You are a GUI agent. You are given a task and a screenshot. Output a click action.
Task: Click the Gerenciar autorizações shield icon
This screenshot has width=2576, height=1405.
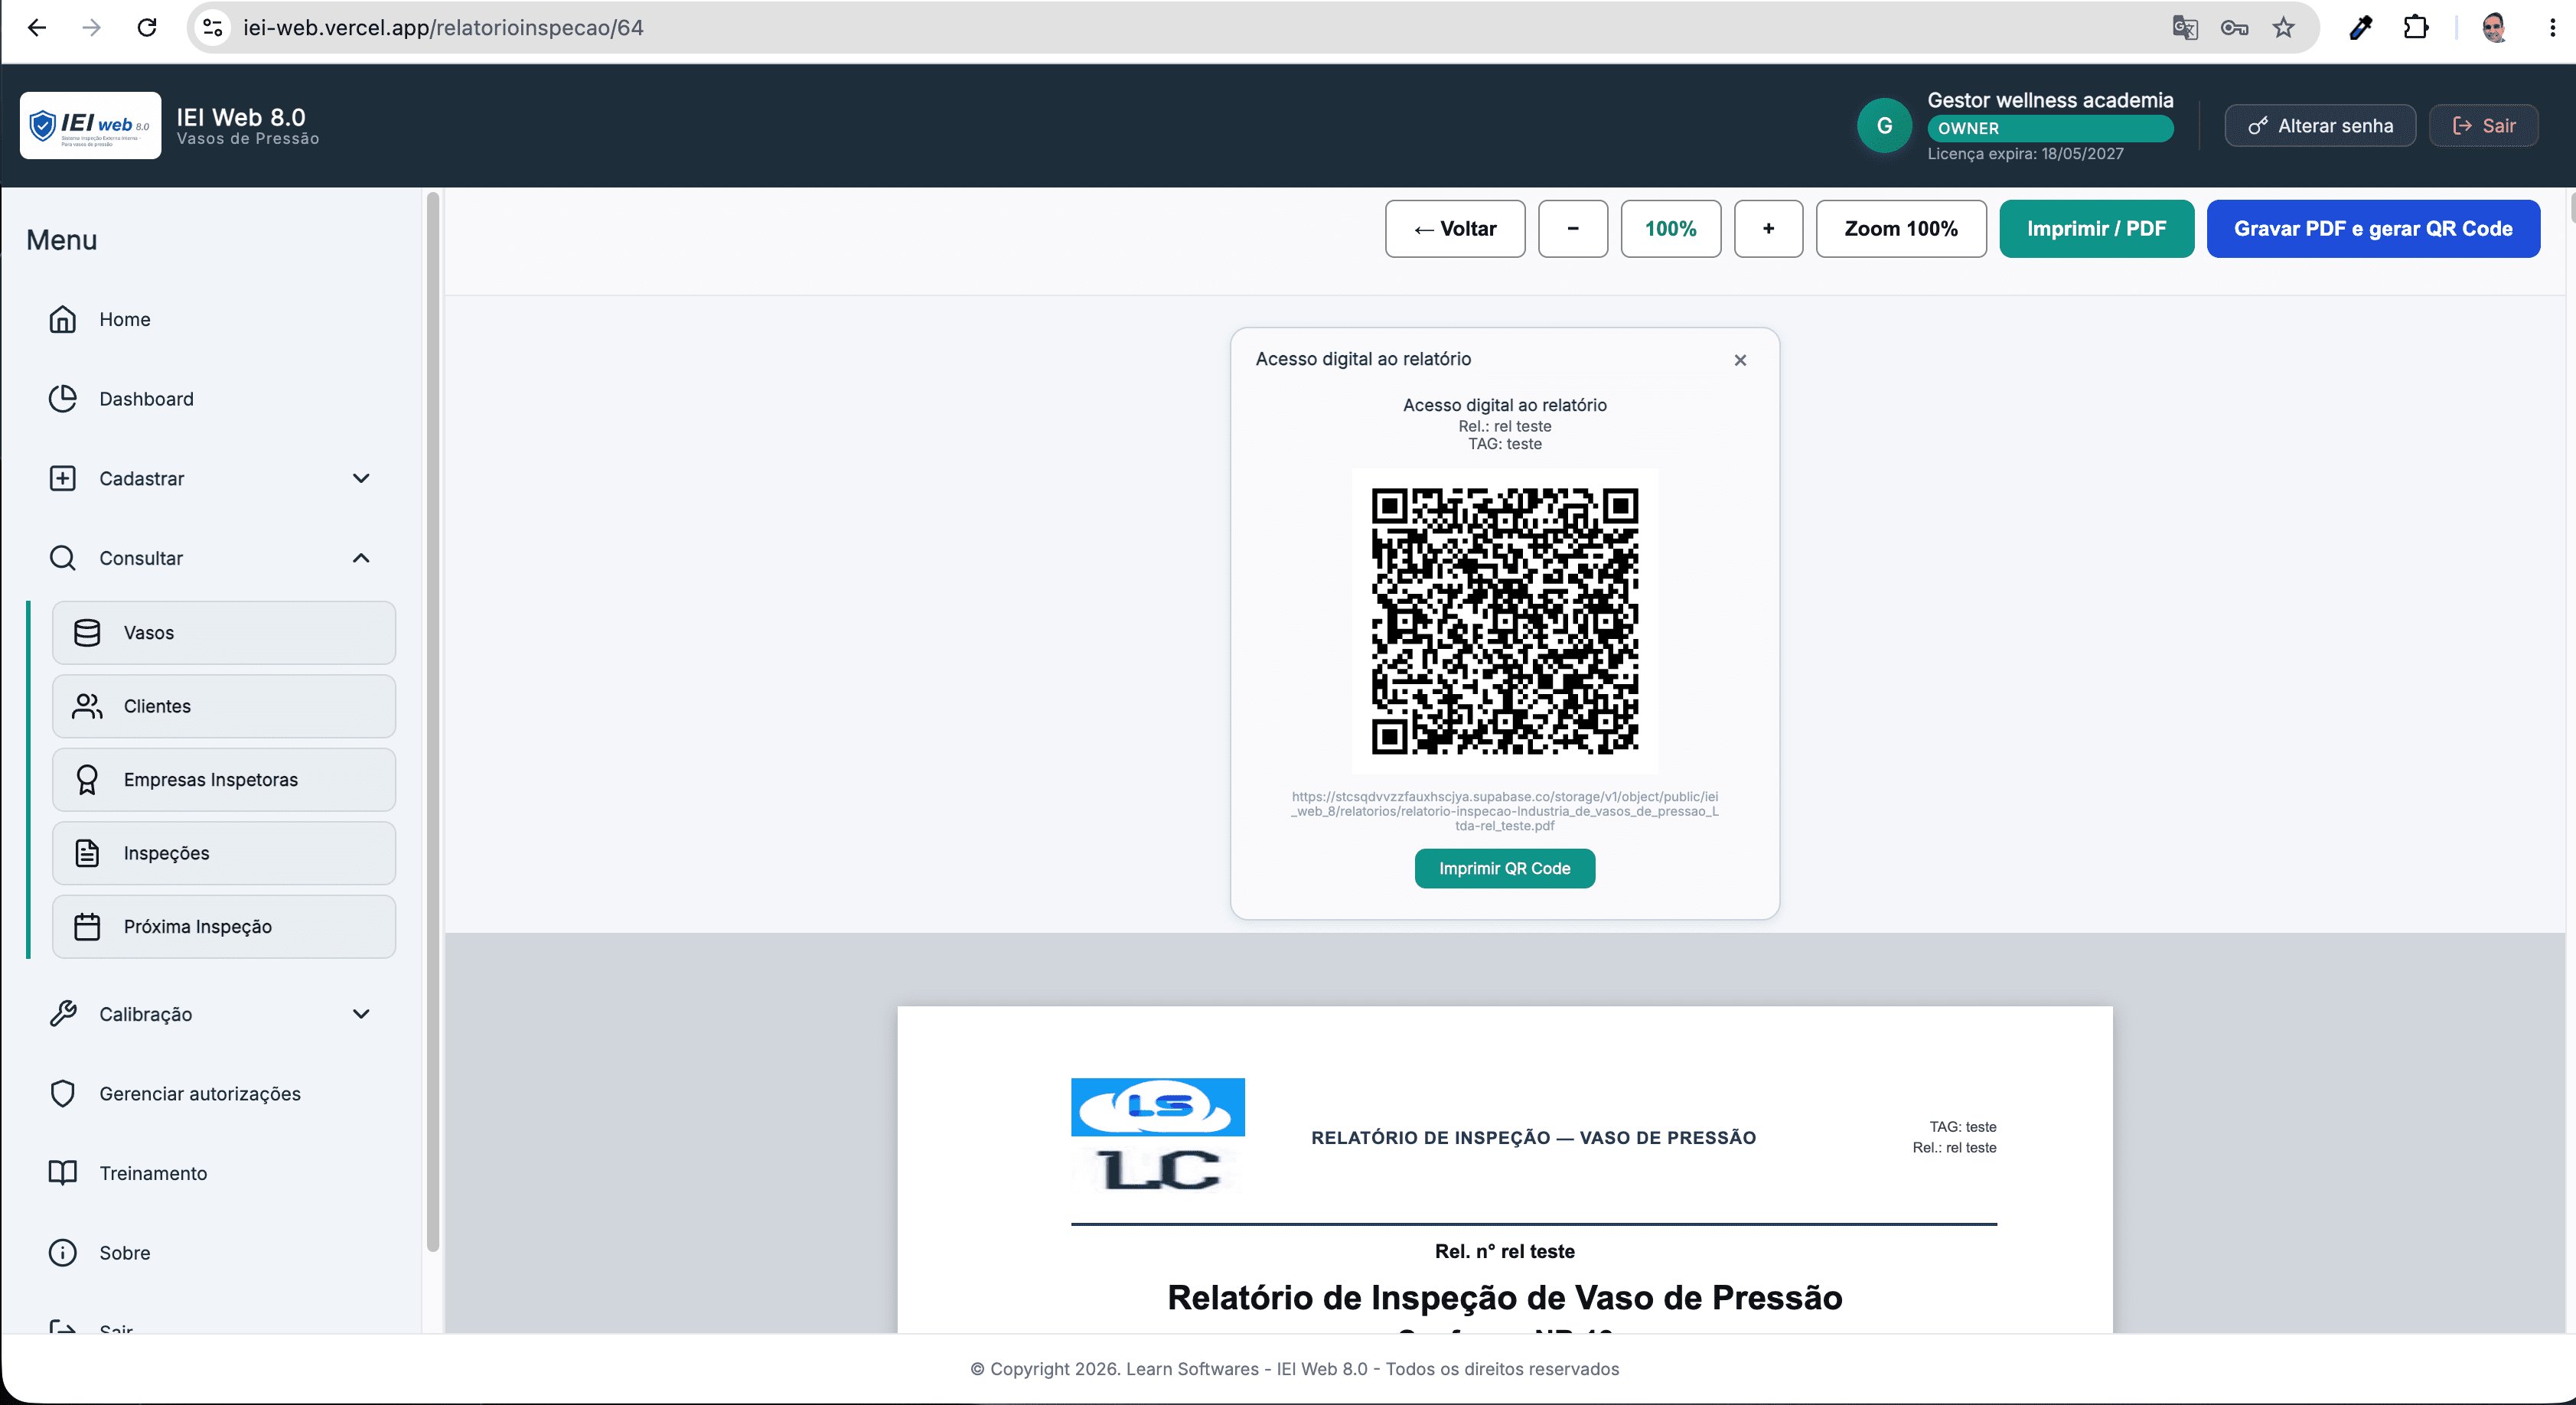pyautogui.click(x=63, y=1094)
